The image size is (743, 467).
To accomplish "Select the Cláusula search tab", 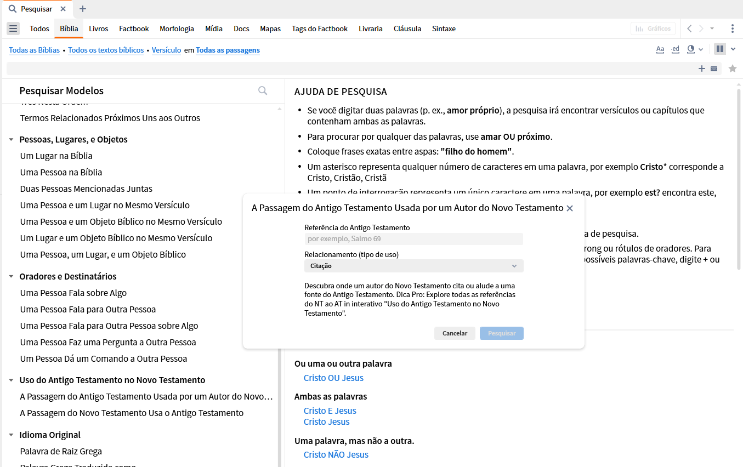I will pos(407,29).
